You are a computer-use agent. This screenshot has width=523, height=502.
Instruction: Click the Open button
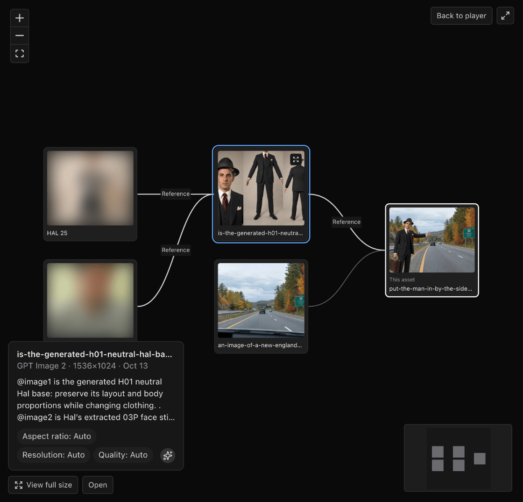pos(98,485)
